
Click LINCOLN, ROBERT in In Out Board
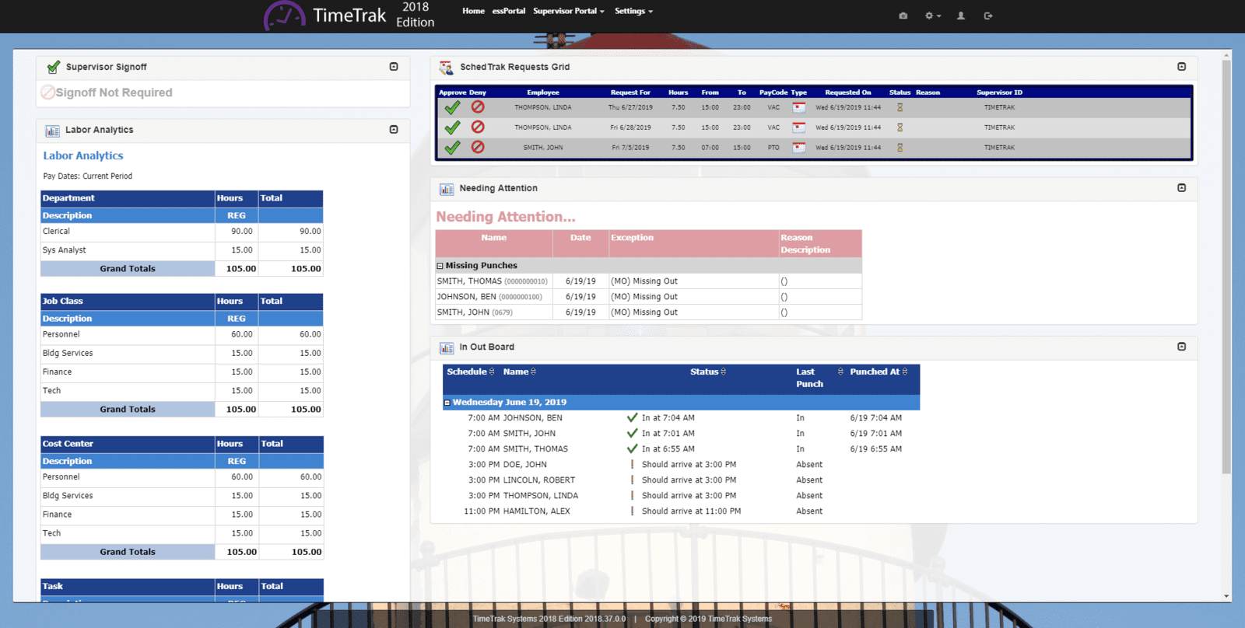pos(539,480)
